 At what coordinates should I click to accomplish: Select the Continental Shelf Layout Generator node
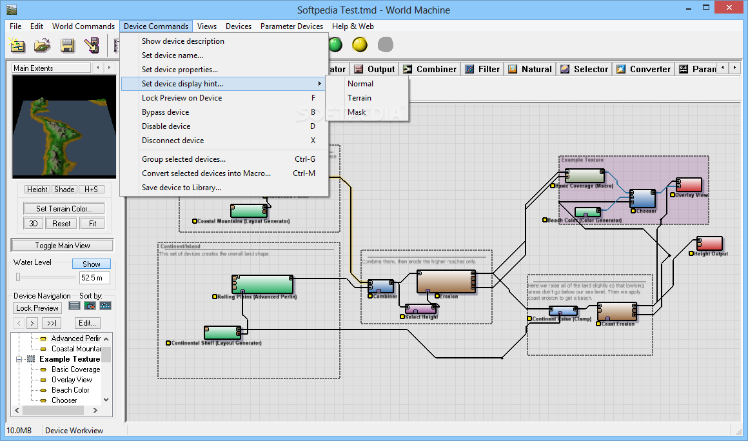[222, 332]
